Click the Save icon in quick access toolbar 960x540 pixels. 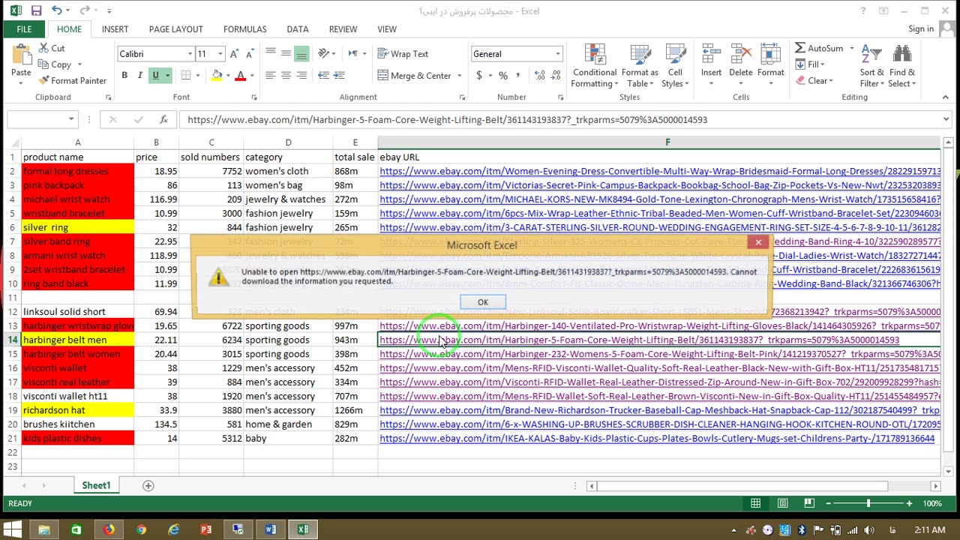coord(36,11)
